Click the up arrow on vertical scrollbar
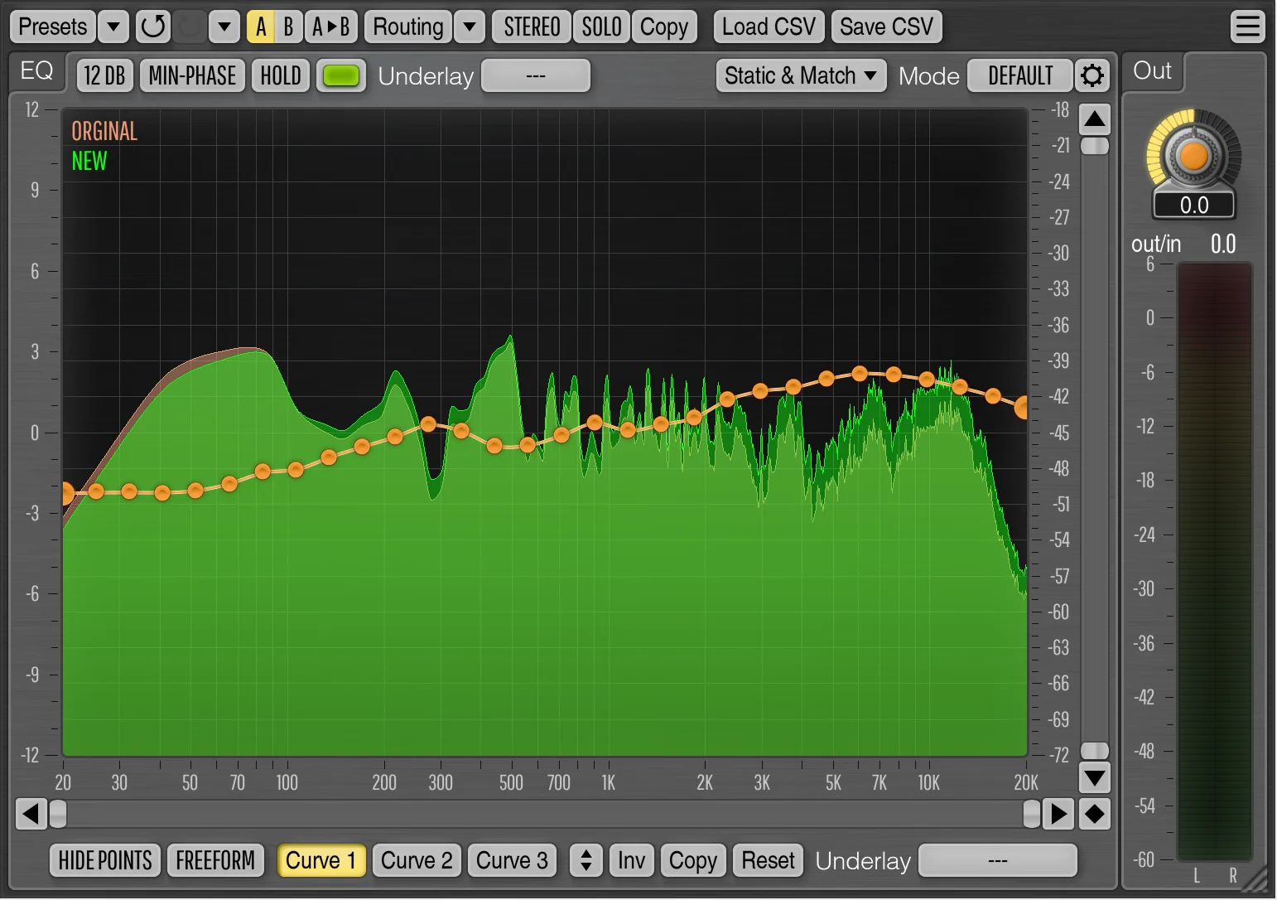The width and height of the screenshot is (1277, 900). [1095, 119]
